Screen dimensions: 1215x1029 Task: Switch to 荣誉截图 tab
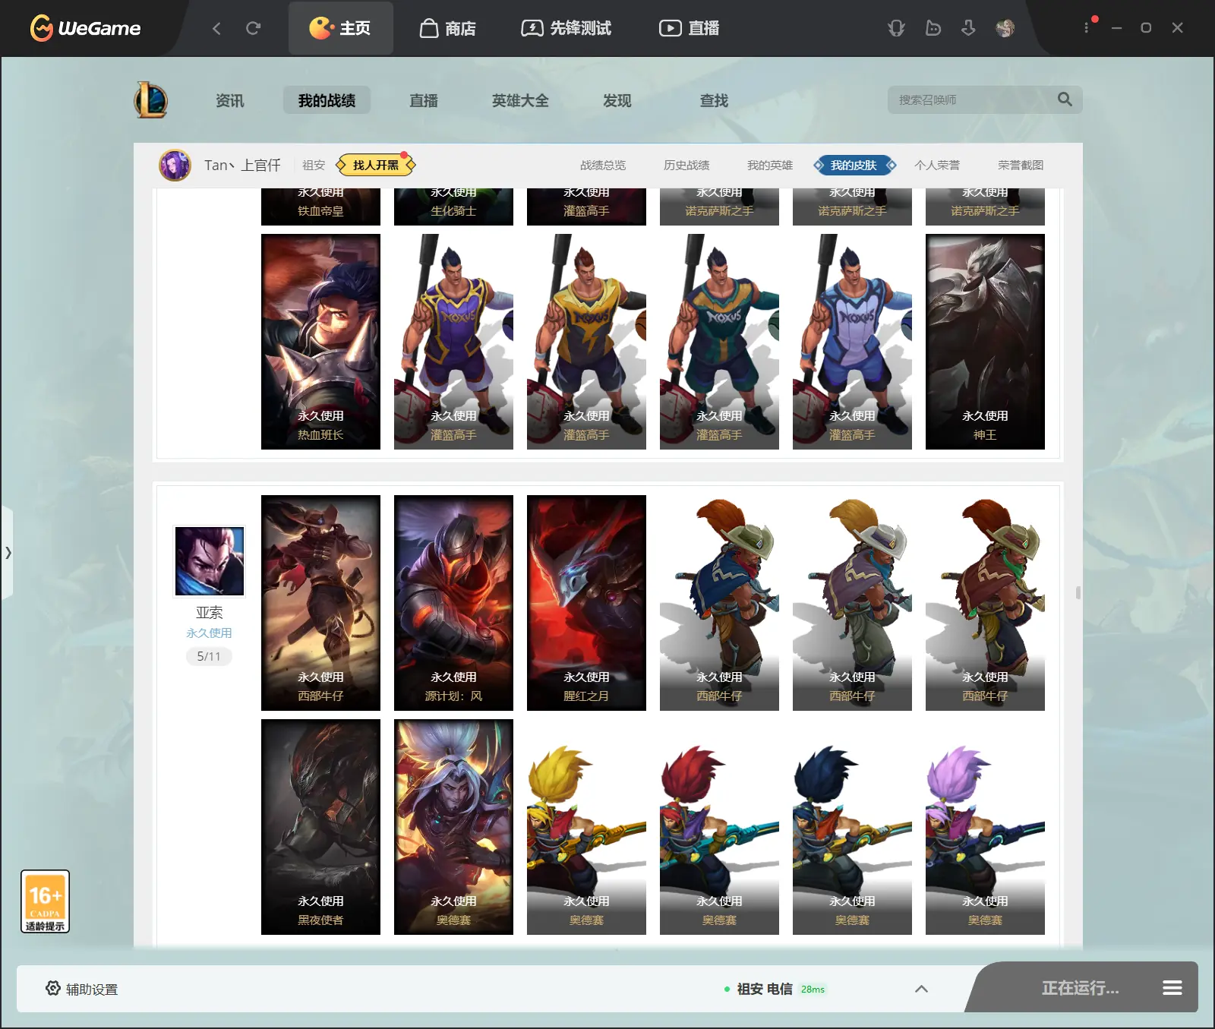1021,165
